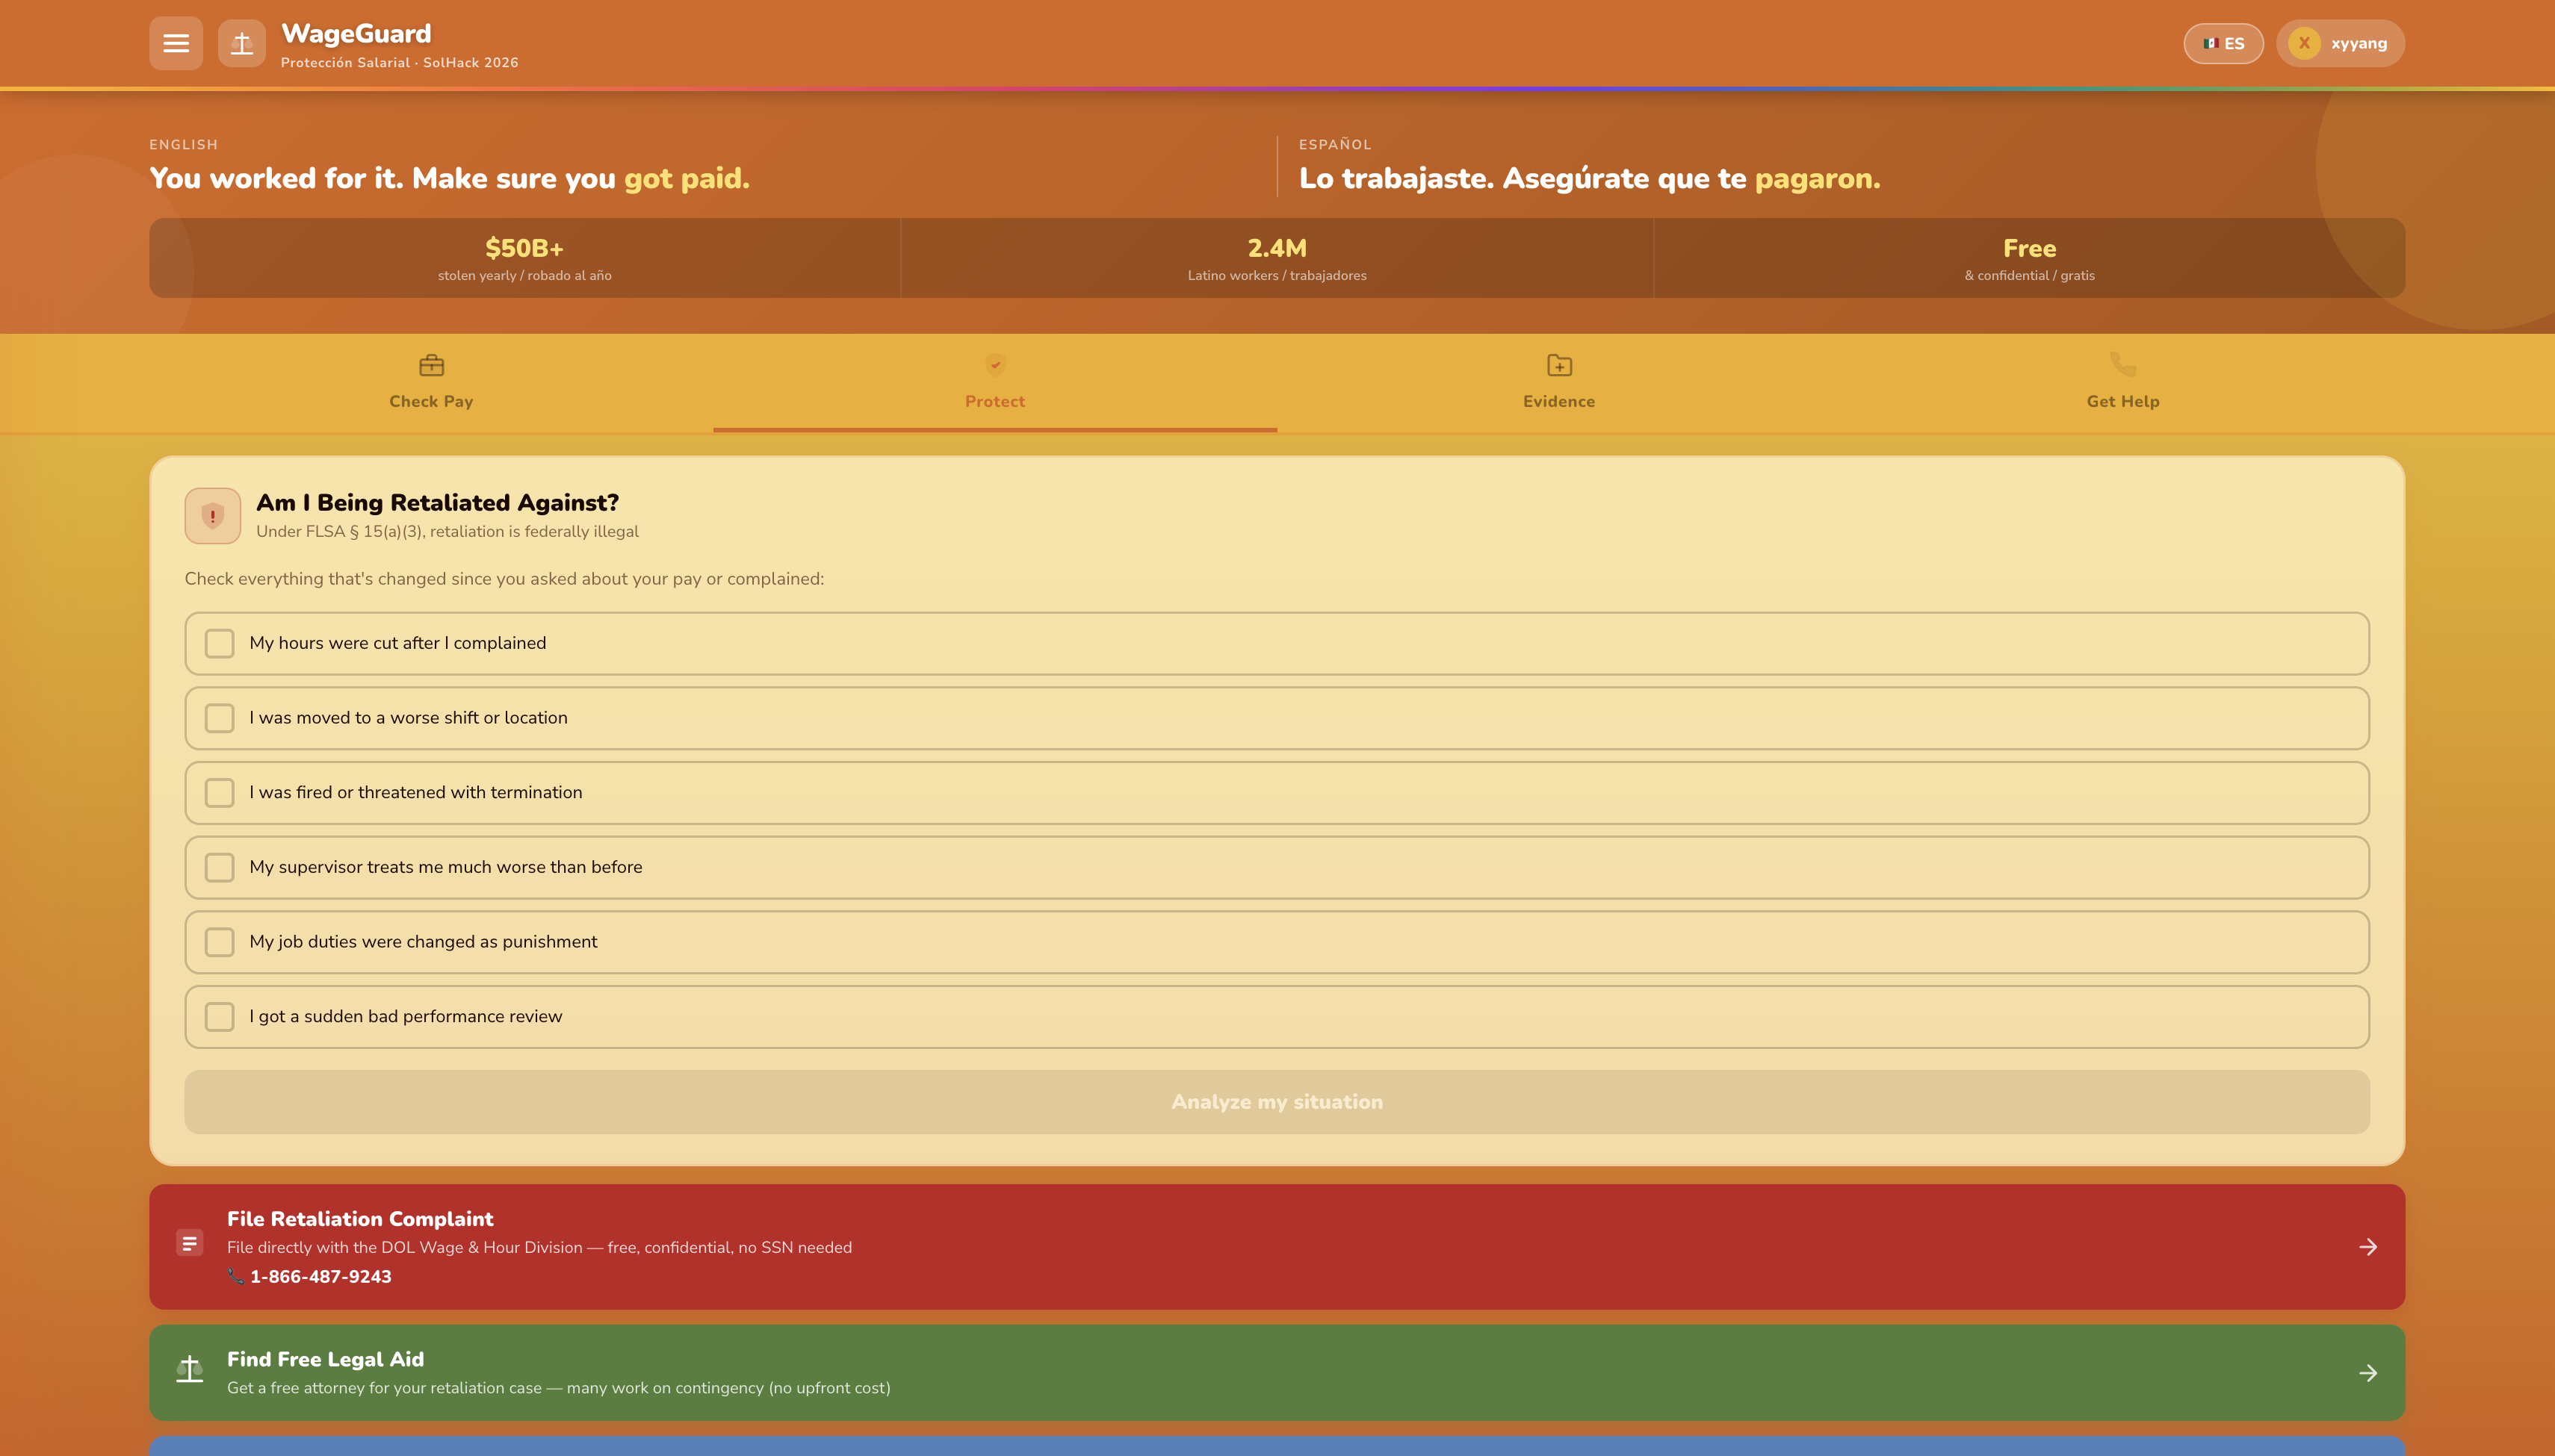Click the Legal Aid scales icon

point(189,1369)
